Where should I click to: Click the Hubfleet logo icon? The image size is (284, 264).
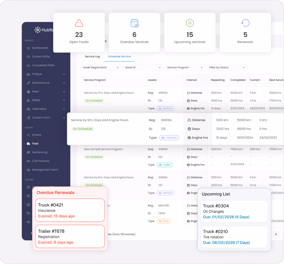(x=38, y=30)
